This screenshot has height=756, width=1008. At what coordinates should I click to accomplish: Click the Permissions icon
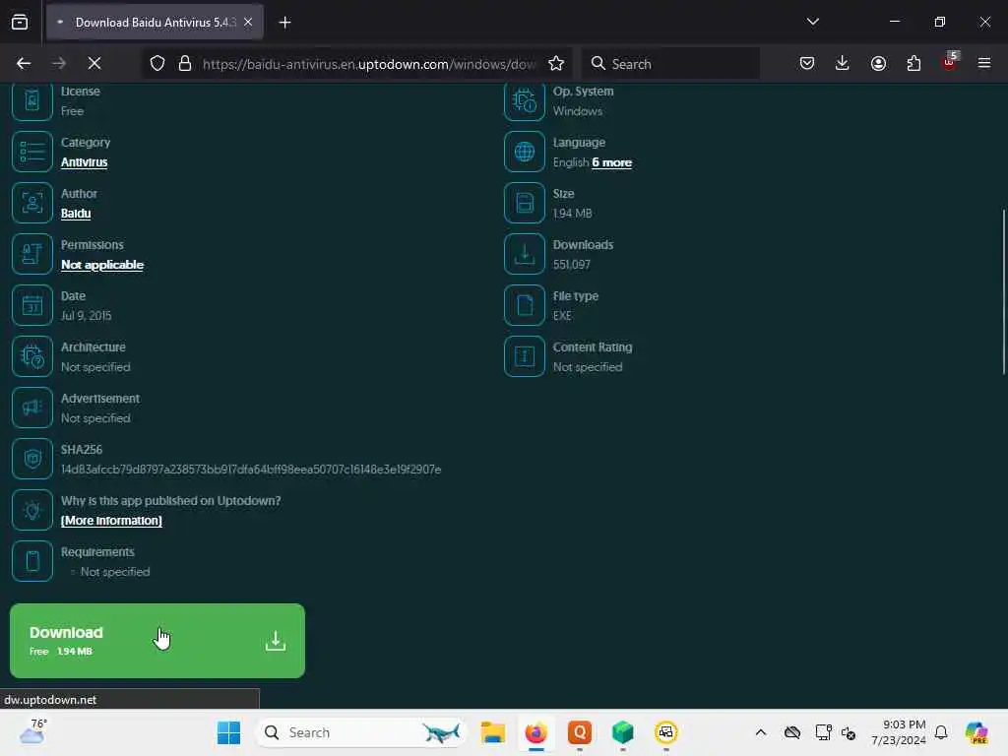[x=31, y=254]
